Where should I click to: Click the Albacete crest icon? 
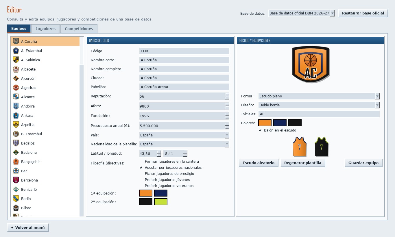(16, 69)
